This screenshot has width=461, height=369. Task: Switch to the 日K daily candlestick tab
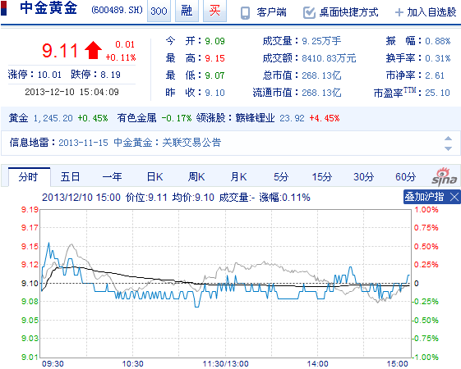[x=155, y=177]
